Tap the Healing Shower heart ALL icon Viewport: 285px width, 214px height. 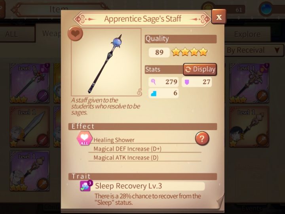(x=84, y=139)
